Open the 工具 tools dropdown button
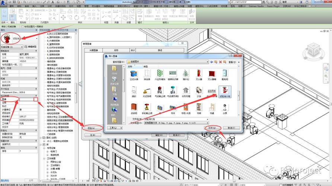The image size is (332, 186). 115,128
